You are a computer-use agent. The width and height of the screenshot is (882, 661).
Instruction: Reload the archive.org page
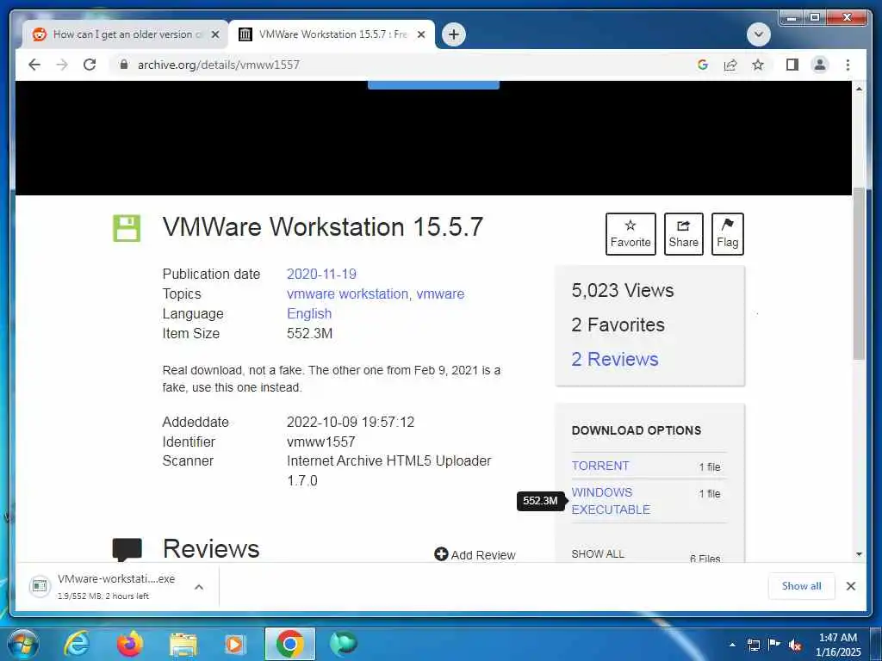[90, 65]
